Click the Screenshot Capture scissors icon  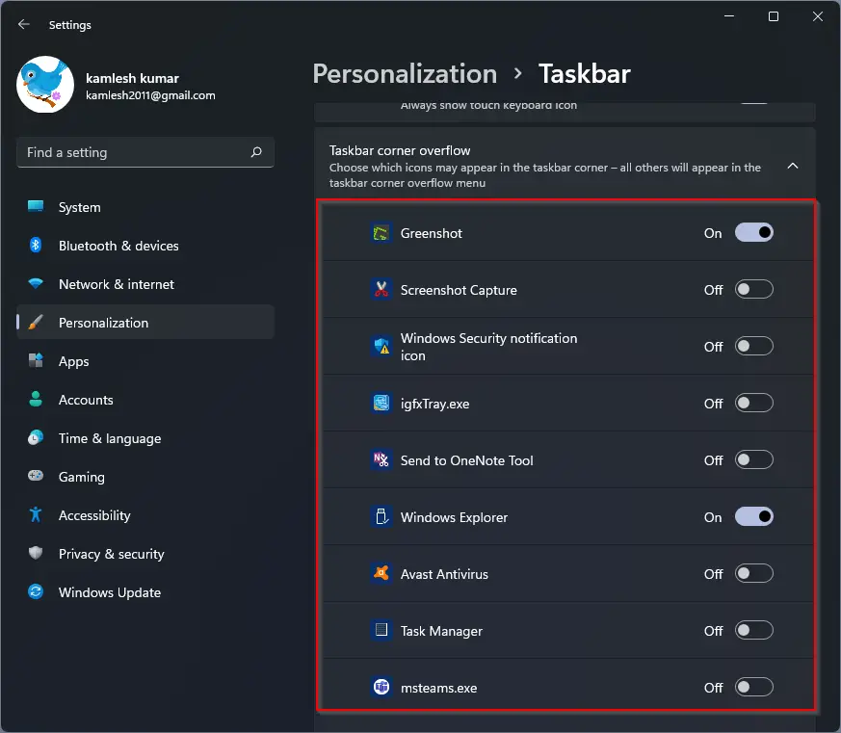pyautogui.click(x=381, y=290)
